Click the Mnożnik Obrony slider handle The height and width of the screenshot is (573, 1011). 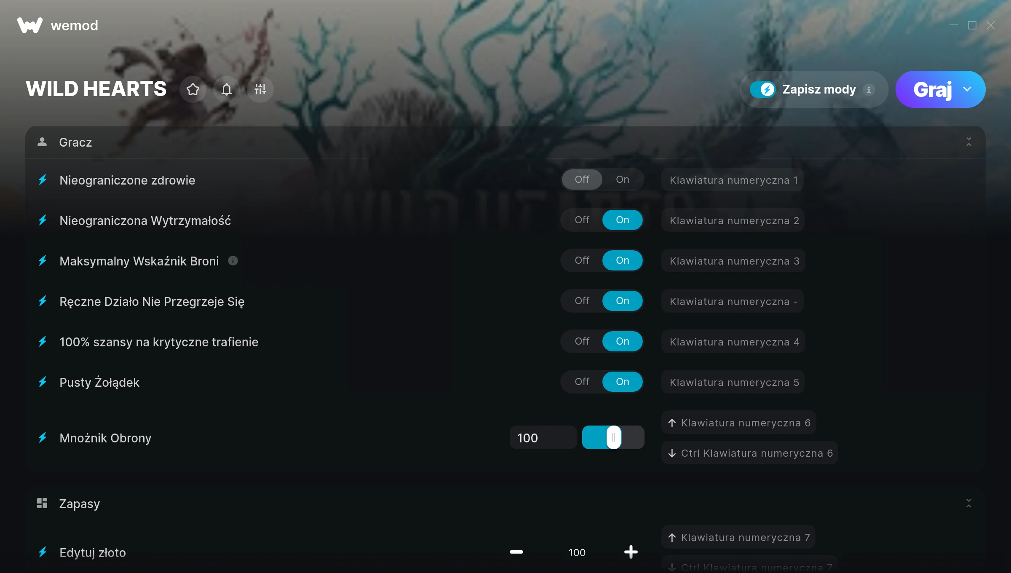click(613, 437)
